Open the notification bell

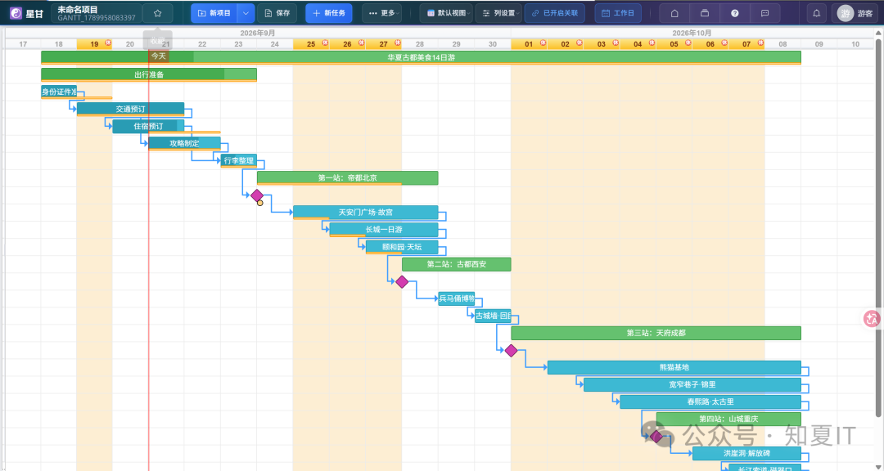(816, 13)
